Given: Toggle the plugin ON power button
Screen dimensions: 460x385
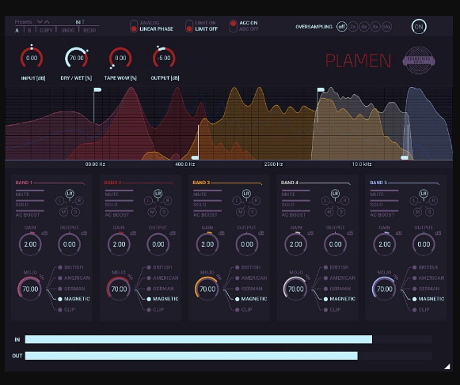Looking at the screenshot, I should [x=419, y=27].
